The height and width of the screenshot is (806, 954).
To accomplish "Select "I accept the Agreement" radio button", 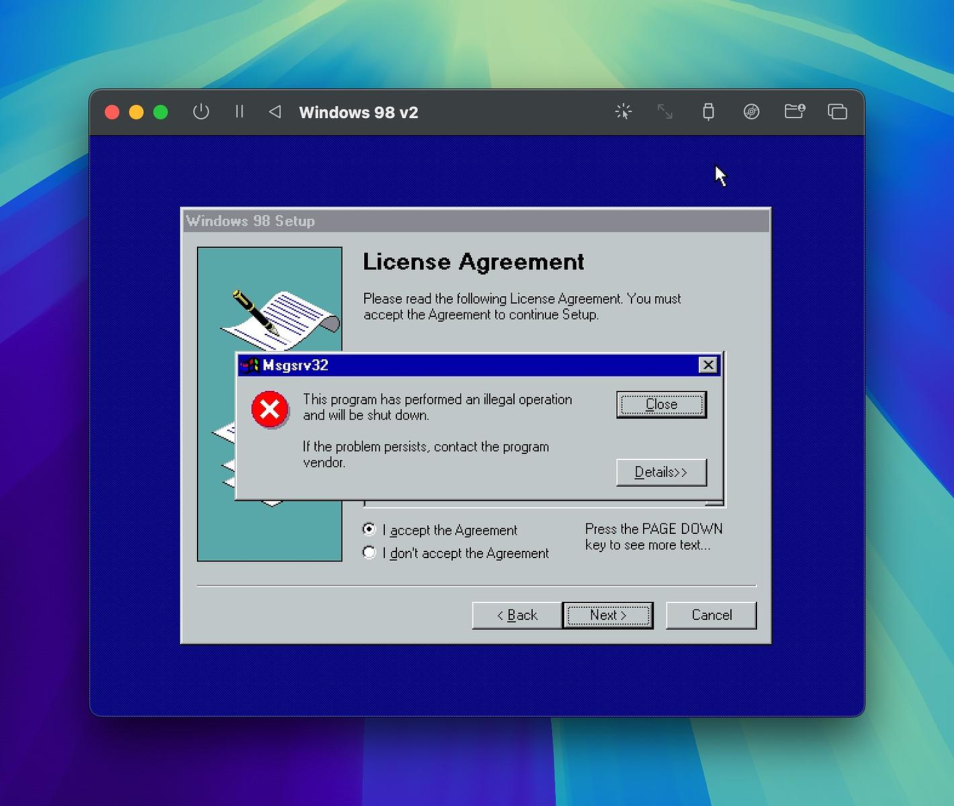I will pos(369,529).
